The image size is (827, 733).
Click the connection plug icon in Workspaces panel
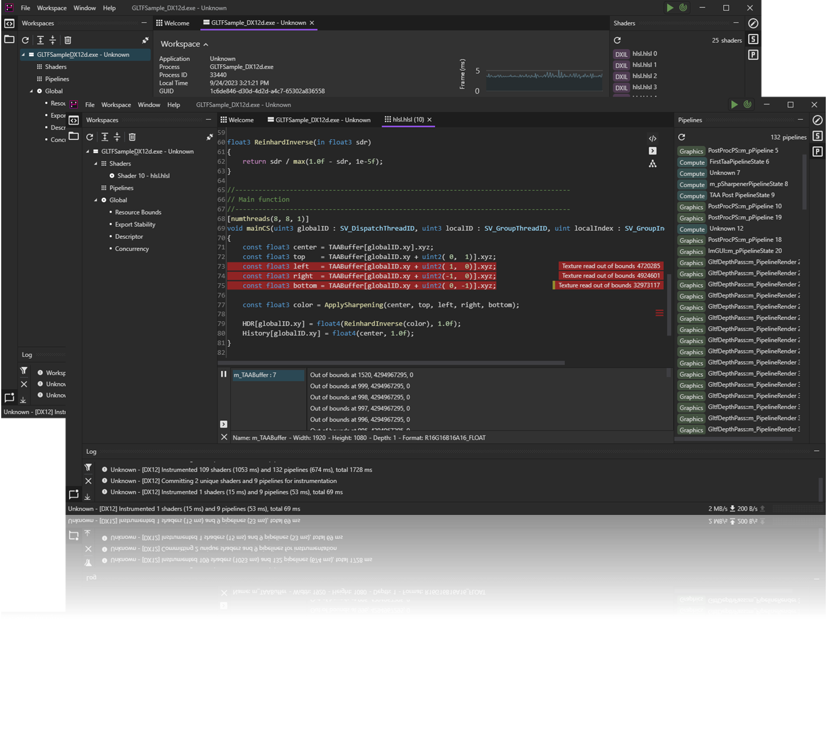(x=209, y=137)
